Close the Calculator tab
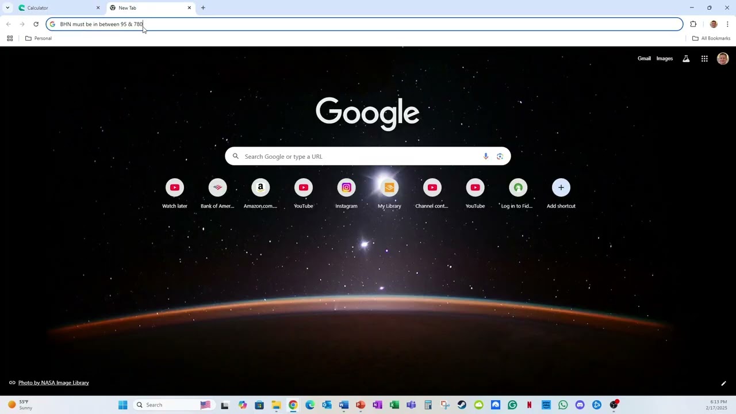This screenshot has height=414, width=736. point(98,8)
